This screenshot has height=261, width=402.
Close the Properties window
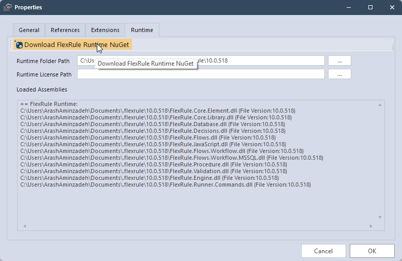(x=392, y=7)
